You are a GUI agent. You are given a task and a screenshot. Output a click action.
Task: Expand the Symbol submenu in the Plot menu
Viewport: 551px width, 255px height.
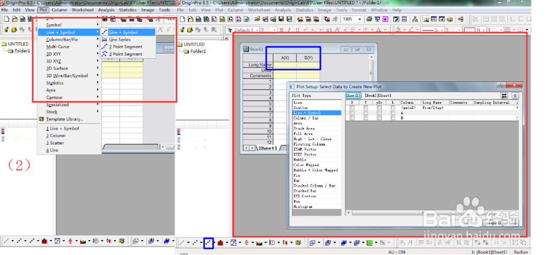[69, 25]
